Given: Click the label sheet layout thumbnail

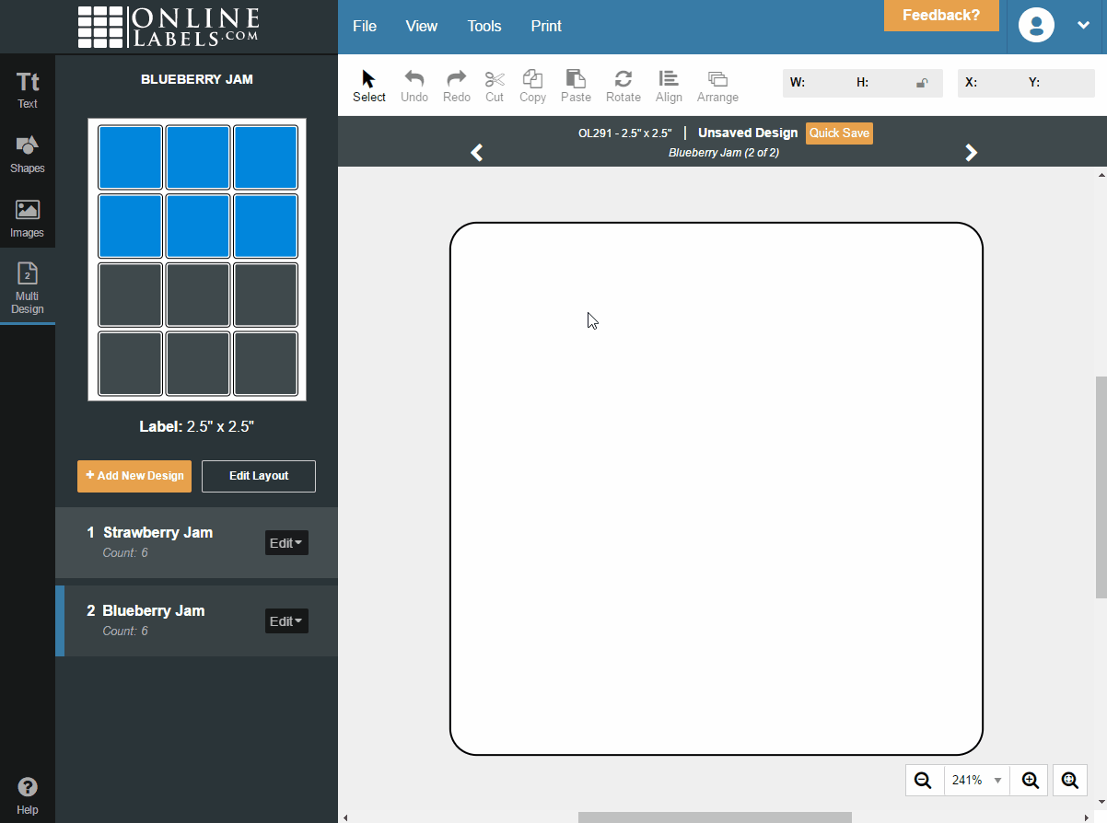Looking at the screenshot, I should tap(197, 260).
